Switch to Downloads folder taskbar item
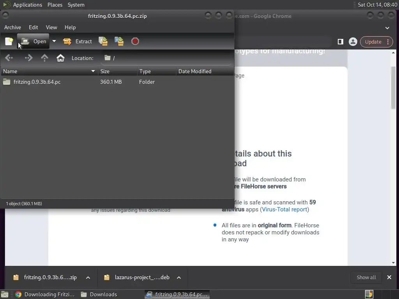 [x=99, y=294]
